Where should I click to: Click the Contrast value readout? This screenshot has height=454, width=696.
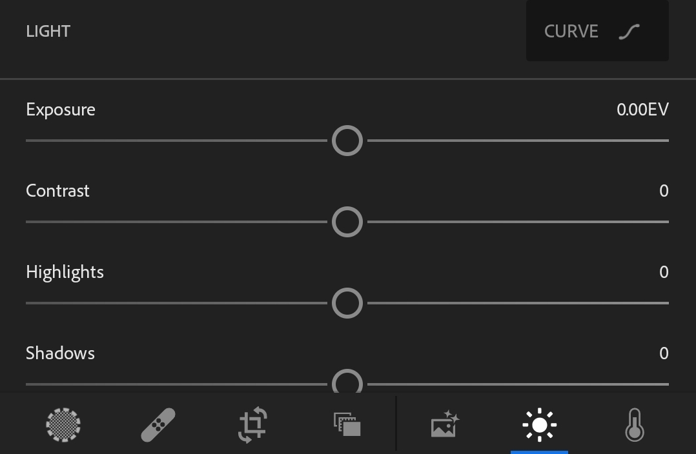664,191
